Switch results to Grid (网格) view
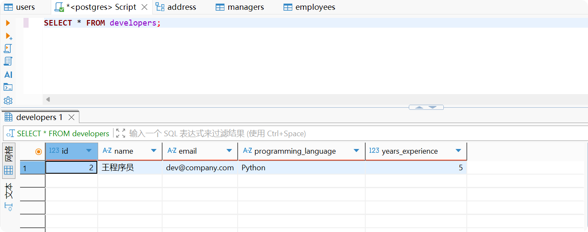The image size is (588, 232). point(9,170)
